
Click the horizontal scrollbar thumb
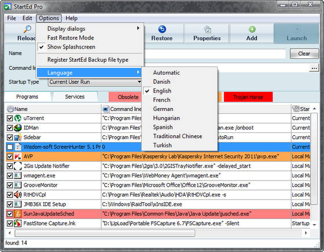click(105, 234)
